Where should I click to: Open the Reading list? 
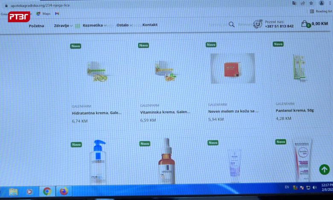point(321,11)
